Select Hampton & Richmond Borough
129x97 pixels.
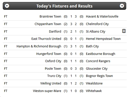(39, 46)
